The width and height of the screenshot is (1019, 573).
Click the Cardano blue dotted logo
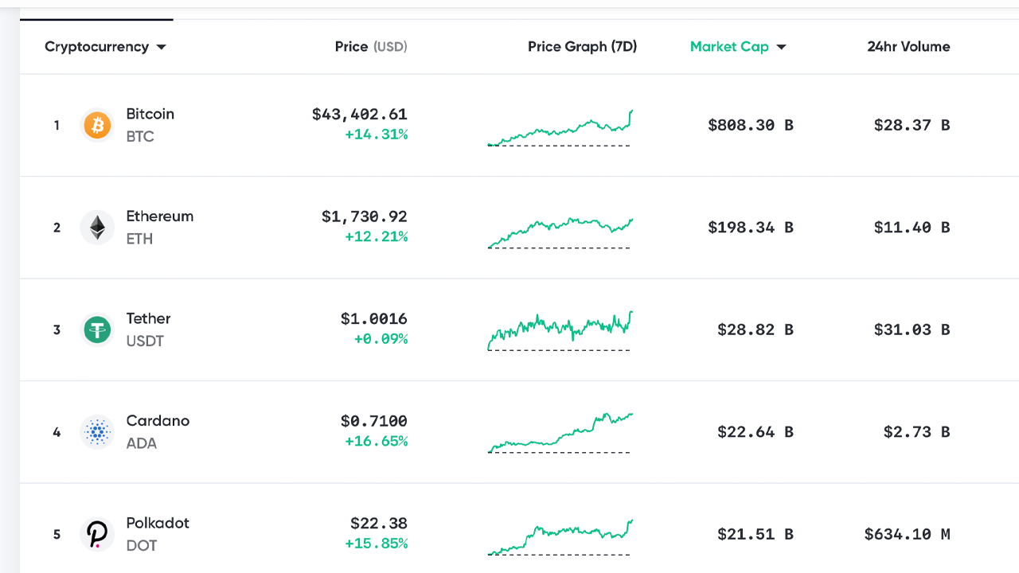click(97, 432)
